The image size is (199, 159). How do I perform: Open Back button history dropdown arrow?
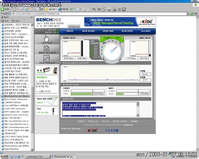11,10
